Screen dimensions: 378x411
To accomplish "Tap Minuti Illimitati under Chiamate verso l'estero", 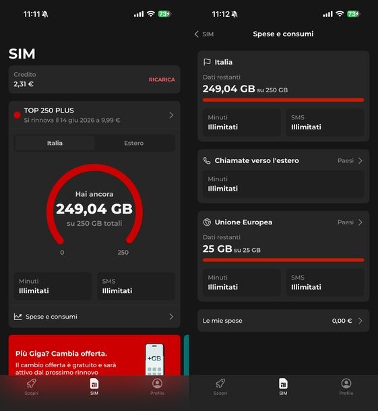I will [284, 184].
